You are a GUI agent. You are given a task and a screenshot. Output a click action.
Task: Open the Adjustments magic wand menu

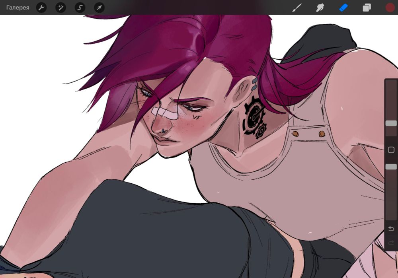click(60, 8)
